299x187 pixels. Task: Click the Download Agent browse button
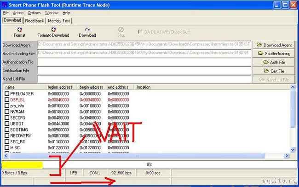(273, 45)
